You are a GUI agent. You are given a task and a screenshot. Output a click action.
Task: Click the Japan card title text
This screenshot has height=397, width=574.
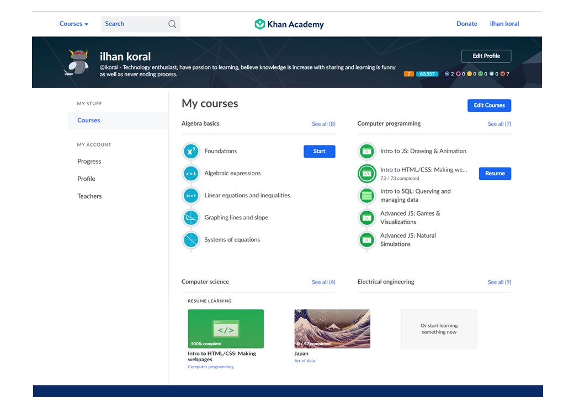(301, 353)
